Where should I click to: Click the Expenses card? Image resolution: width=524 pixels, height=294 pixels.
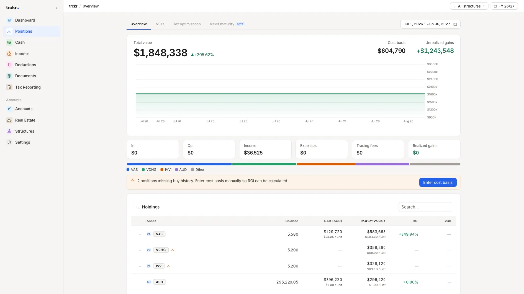pos(322,150)
